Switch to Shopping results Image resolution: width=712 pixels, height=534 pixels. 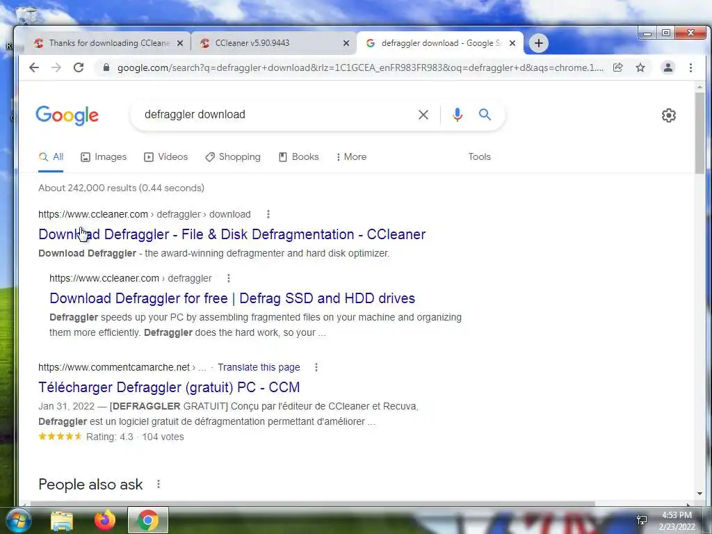point(232,157)
